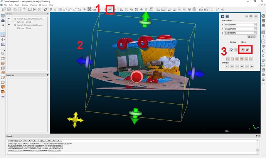266x158 pixels.
Task: Set top view with first cube icon in sidebar
Action: pos(3,58)
